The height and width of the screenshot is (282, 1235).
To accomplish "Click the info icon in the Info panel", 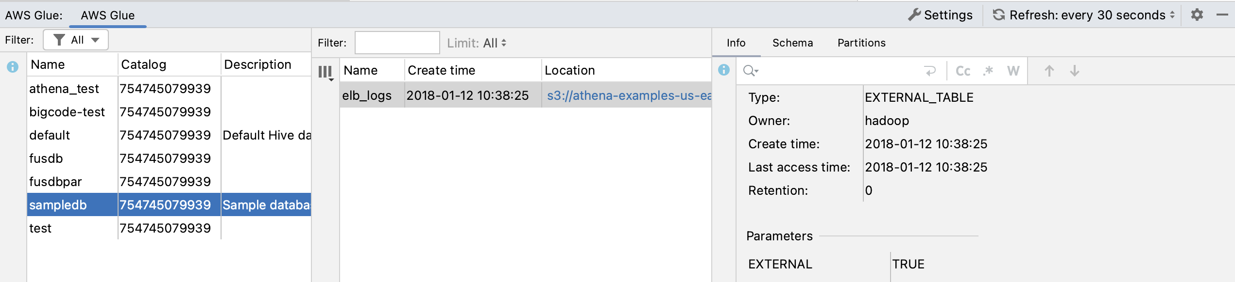I will pos(724,69).
